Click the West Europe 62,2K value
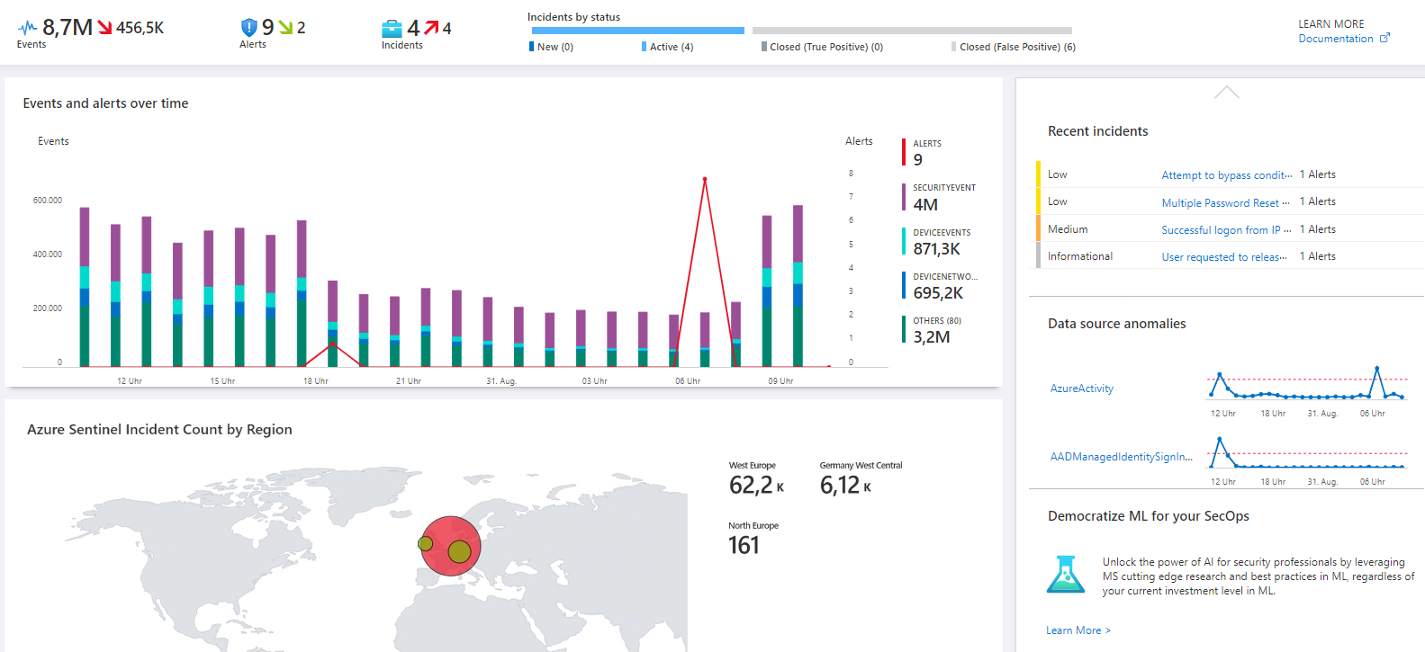The image size is (1425, 652). (x=756, y=486)
